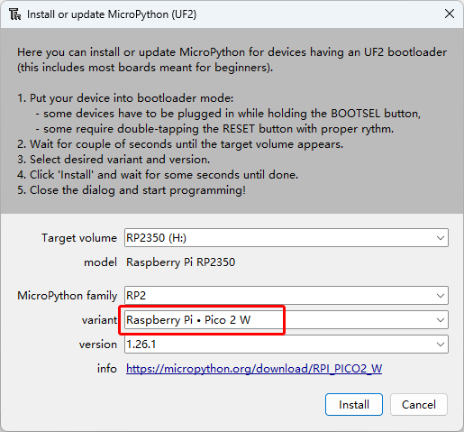Open the micropython.org RPI_PICO2_W download link

[x=254, y=369]
